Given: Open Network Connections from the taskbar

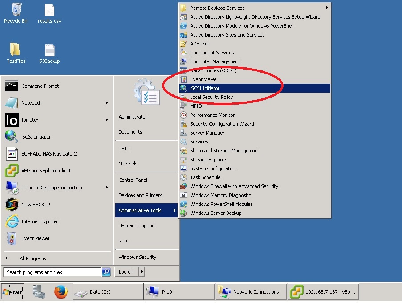Looking at the screenshot, I should click(x=251, y=291).
